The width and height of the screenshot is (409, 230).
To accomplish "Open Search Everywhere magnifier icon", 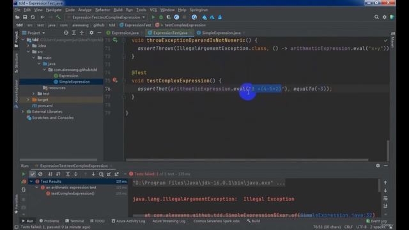I will (x=376, y=17).
